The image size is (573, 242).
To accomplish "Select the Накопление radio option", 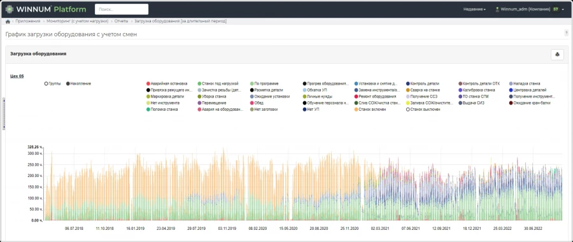I will pyautogui.click(x=68, y=83).
